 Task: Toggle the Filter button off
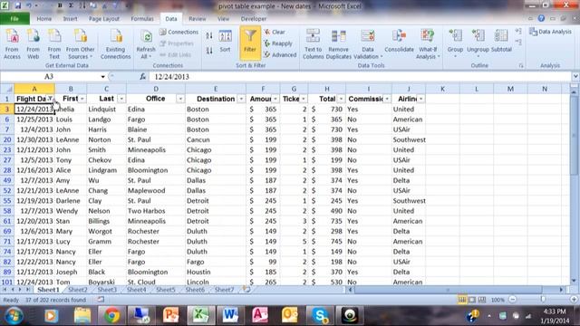(250, 43)
